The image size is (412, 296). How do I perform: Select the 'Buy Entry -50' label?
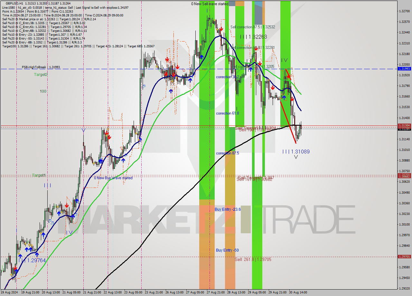point(227,250)
